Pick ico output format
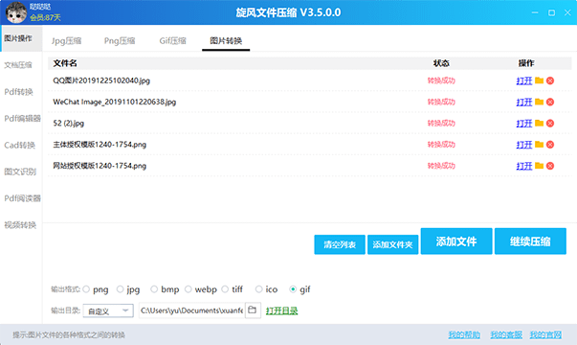This screenshot has width=577, height=345. [258, 289]
